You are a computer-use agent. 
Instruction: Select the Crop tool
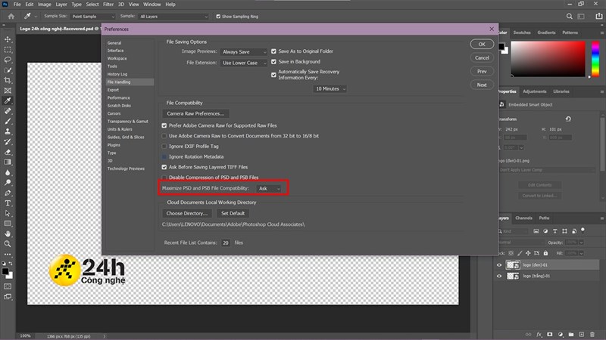tap(8, 80)
